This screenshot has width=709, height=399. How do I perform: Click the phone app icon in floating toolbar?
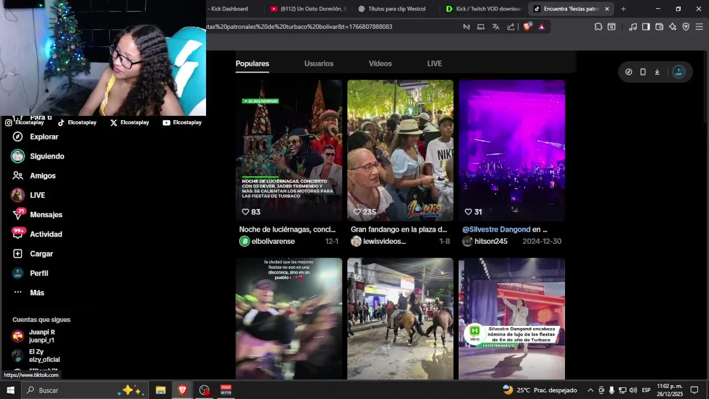[643, 72]
